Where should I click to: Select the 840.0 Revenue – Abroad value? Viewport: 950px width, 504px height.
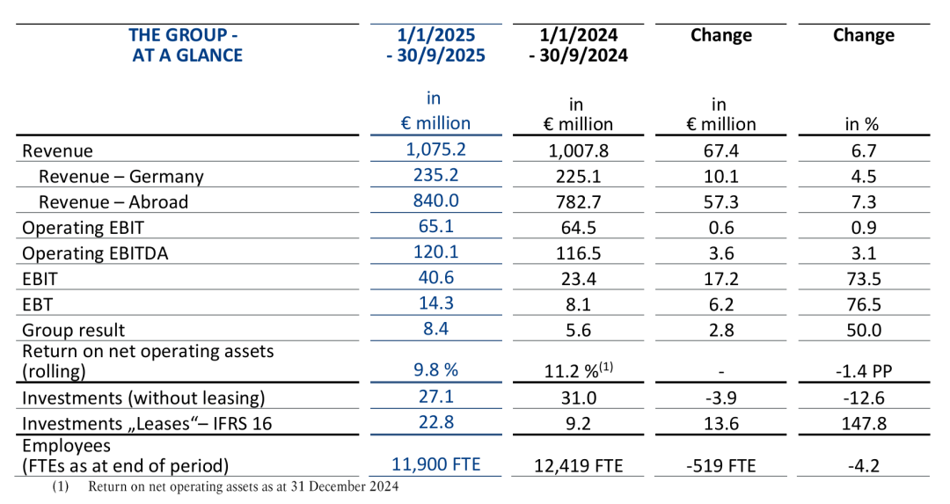(435, 201)
